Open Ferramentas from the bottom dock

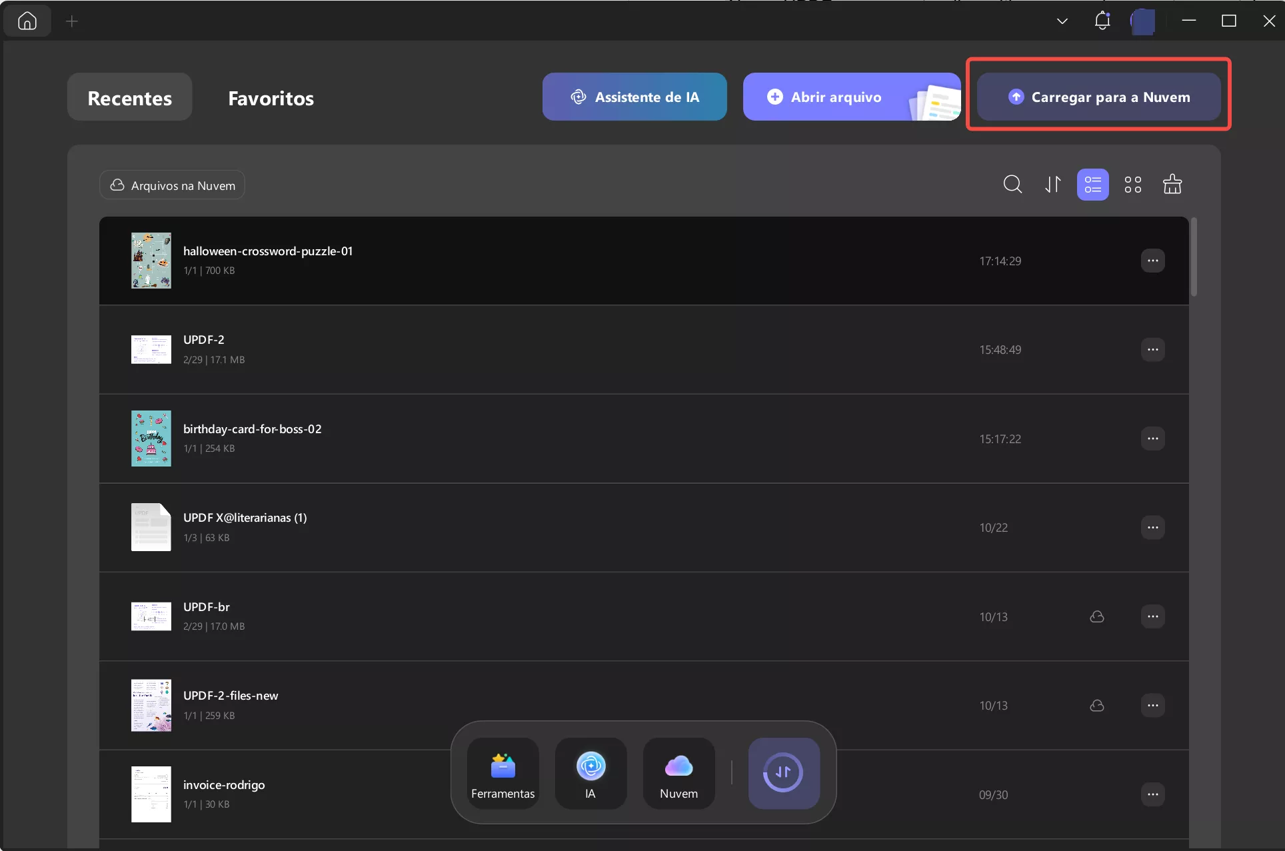[x=503, y=773]
